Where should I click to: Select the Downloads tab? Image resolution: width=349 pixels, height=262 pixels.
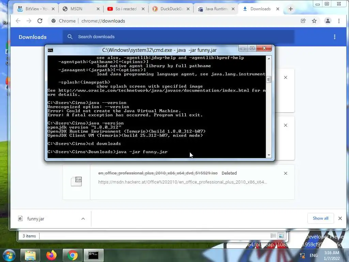260,9
